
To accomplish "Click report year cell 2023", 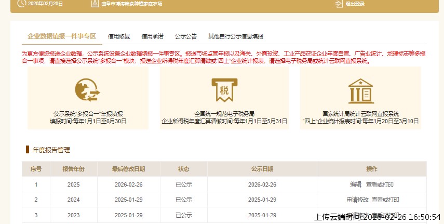I will coord(74,215).
